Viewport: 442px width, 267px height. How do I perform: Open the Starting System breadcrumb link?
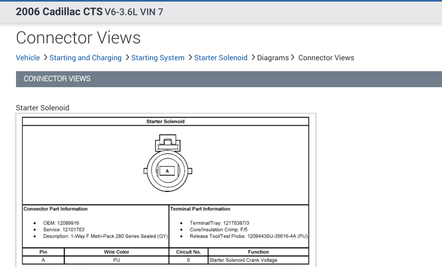pyautogui.click(x=158, y=58)
